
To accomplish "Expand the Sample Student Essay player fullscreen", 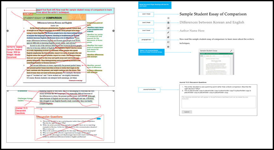I will (x=231, y=51).
